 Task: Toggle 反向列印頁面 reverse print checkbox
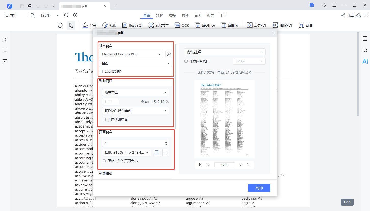click(x=104, y=119)
